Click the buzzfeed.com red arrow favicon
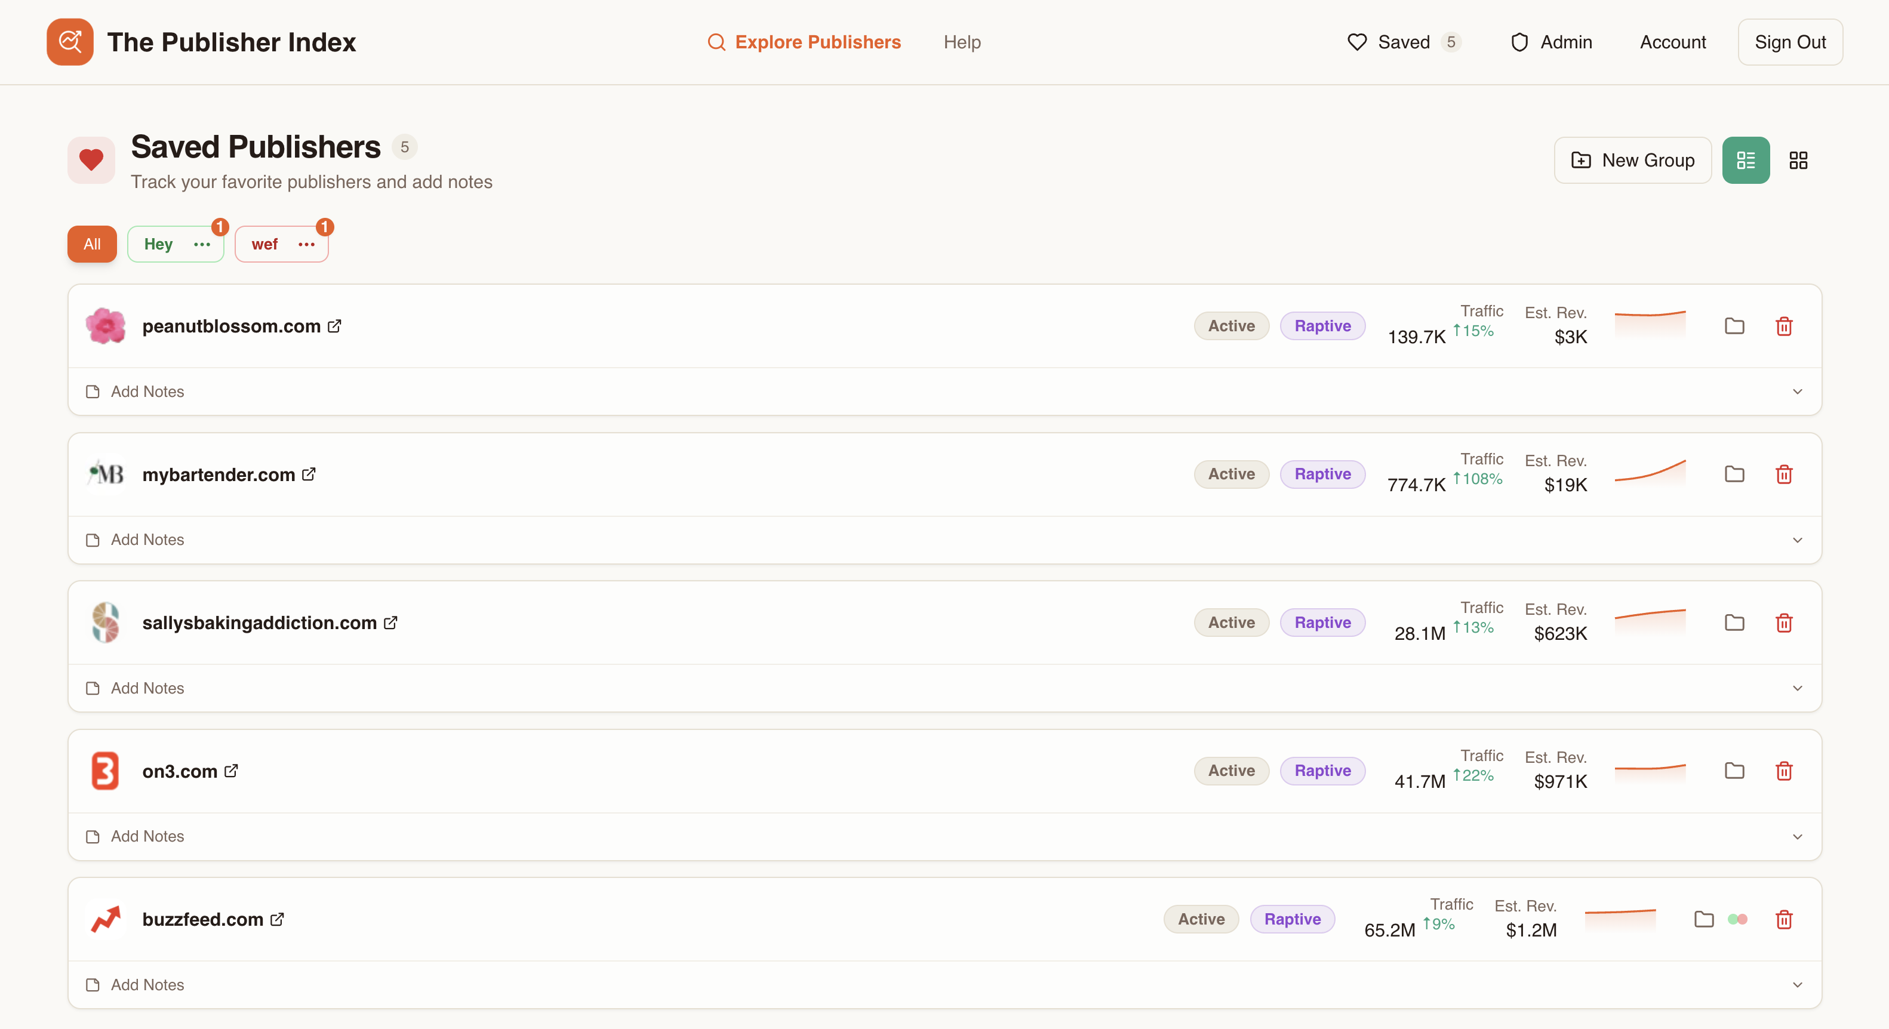Viewport: 1889px width, 1029px height. point(106,919)
